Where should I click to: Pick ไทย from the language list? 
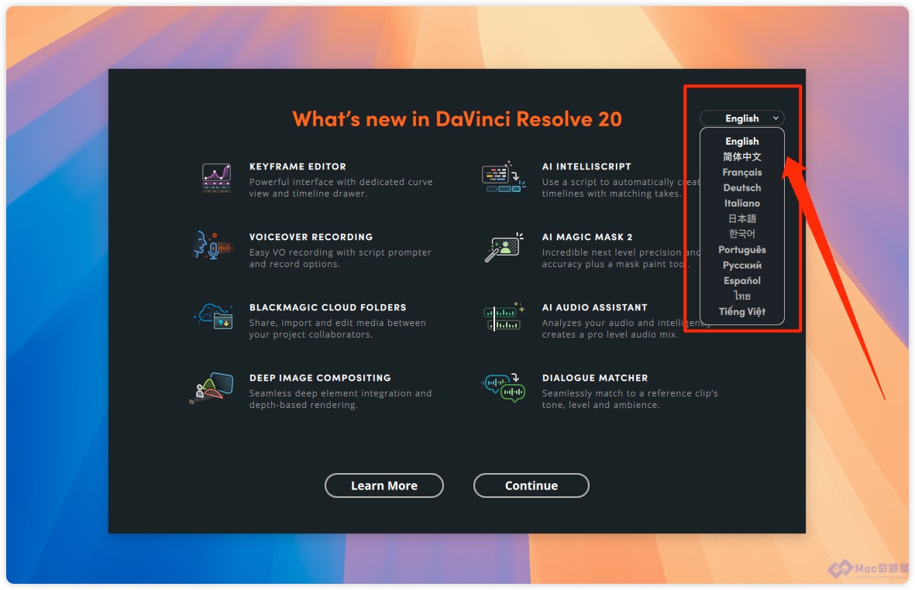pos(741,297)
